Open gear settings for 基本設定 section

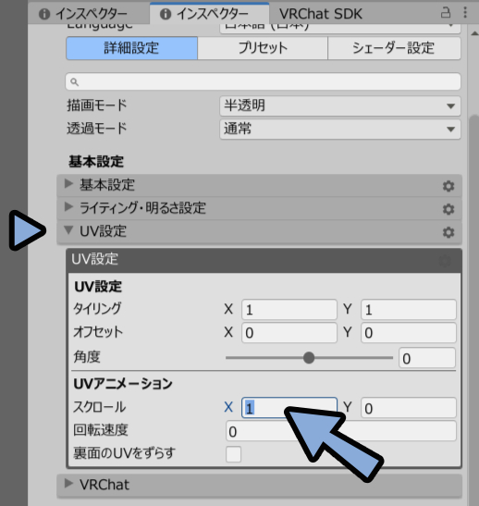point(448,186)
